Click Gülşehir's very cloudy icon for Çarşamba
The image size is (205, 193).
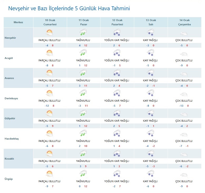(x=184, y=114)
